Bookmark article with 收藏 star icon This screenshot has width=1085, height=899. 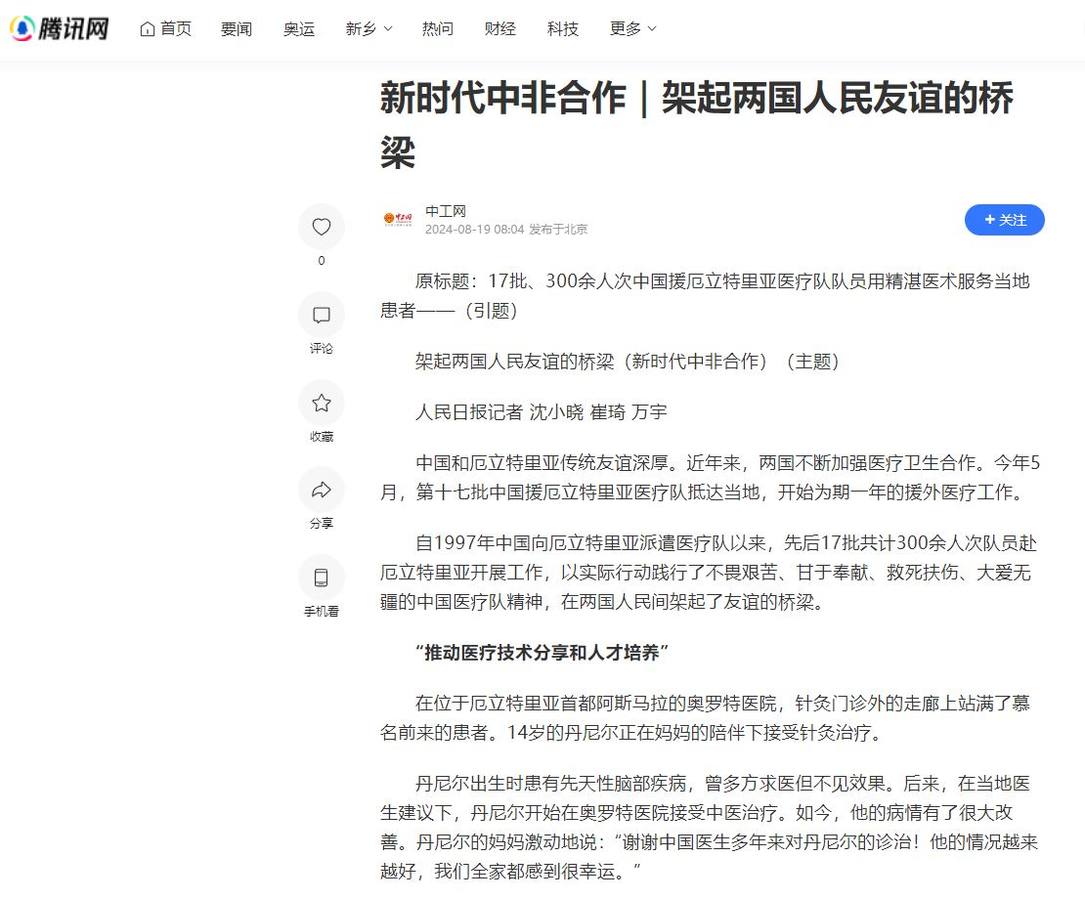click(322, 404)
